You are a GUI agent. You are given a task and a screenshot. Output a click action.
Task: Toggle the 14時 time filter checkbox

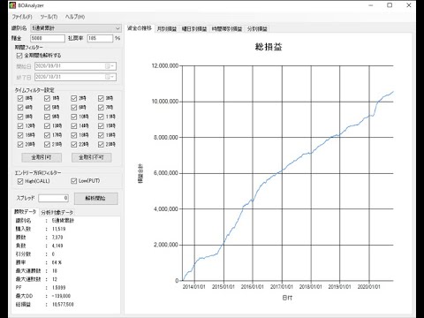point(74,126)
